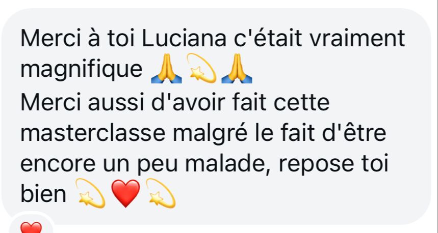Image resolution: width=438 pixels, height=233 pixels.
Task: Click the last dizzy star emoji in message
Action: pos(161,193)
